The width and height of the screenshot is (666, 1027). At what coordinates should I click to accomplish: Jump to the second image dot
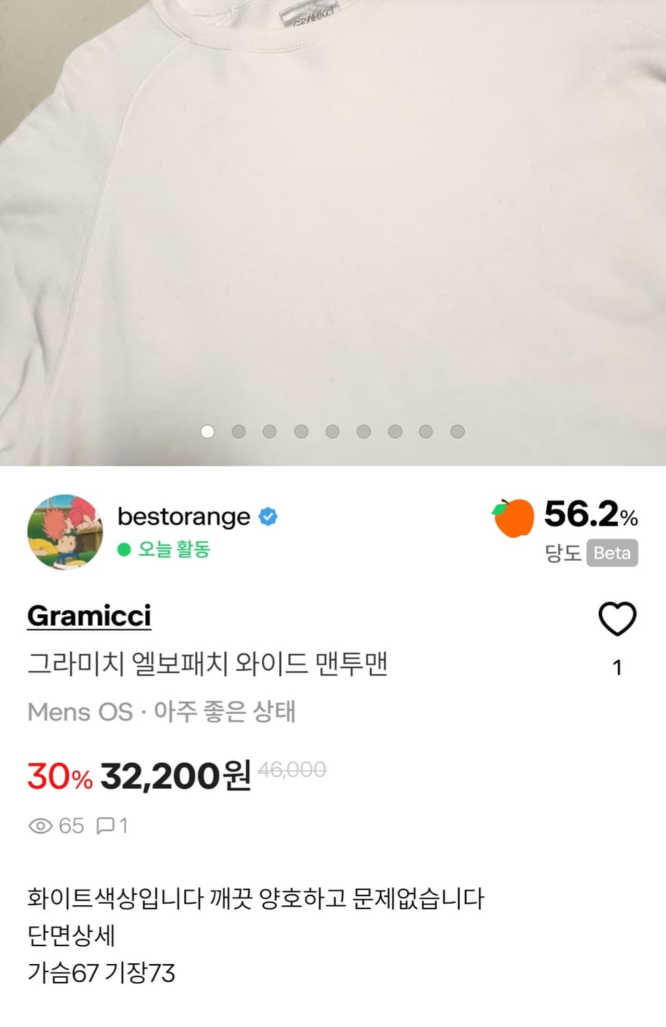[239, 431]
